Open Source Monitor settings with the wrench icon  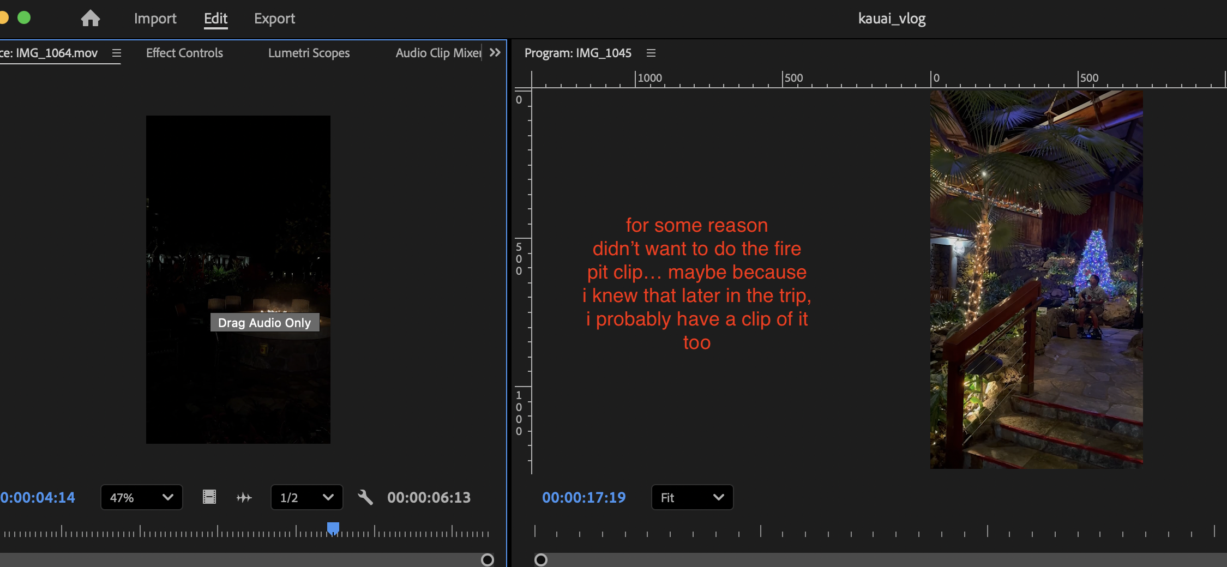[x=365, y=497]
